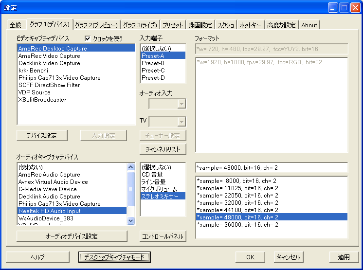This screenshot has height=270, width=363.
Task: Click the 適用 button
Action: point(344,257)
